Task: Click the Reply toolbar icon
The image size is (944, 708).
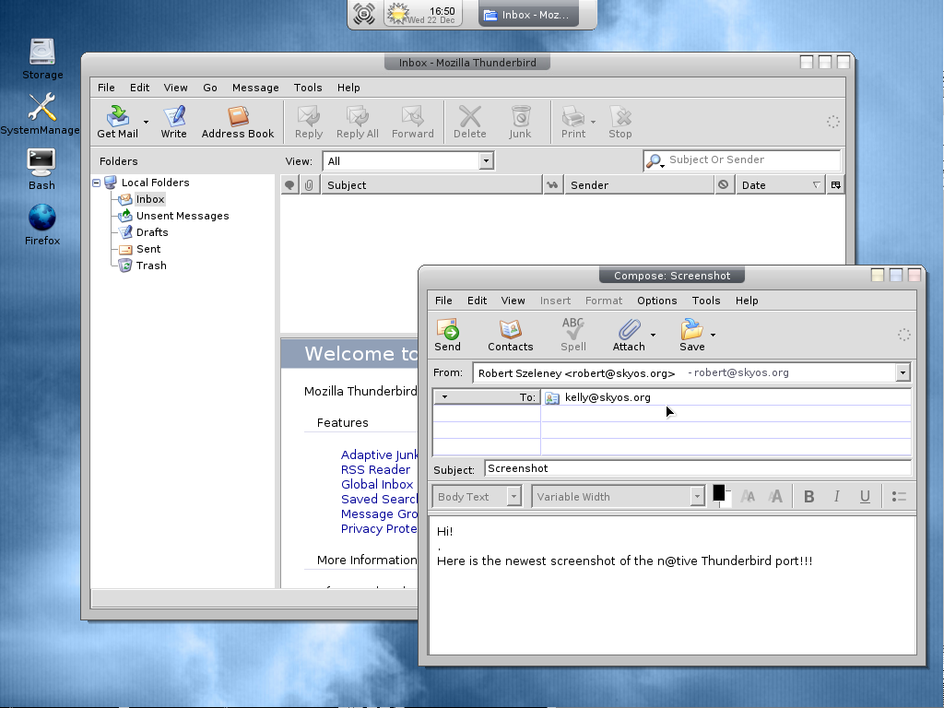Action: pos(309,122)
